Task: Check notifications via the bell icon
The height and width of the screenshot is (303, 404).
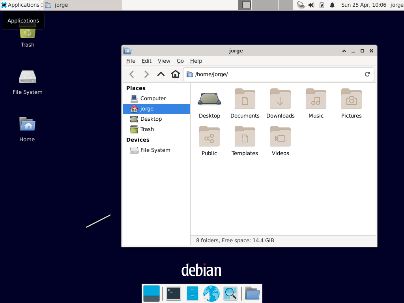Action: coord(331,5)
